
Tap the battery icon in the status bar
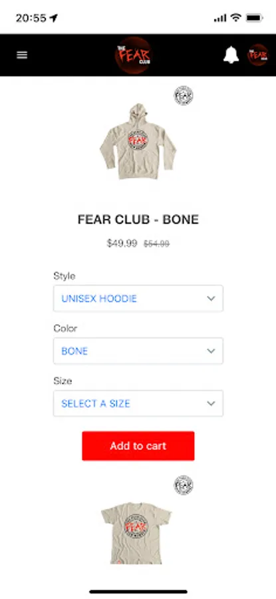(254, 17)
